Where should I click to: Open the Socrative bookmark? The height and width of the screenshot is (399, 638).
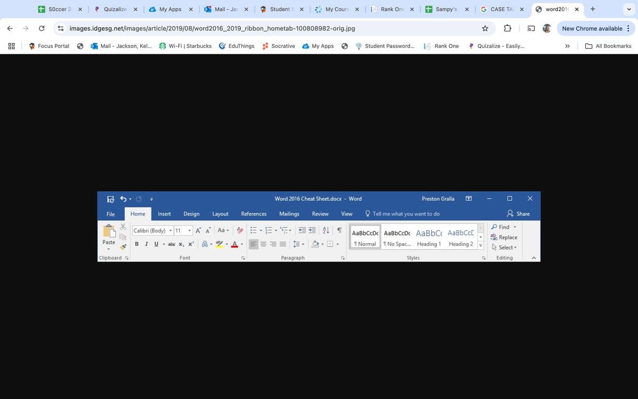(279, 46)
